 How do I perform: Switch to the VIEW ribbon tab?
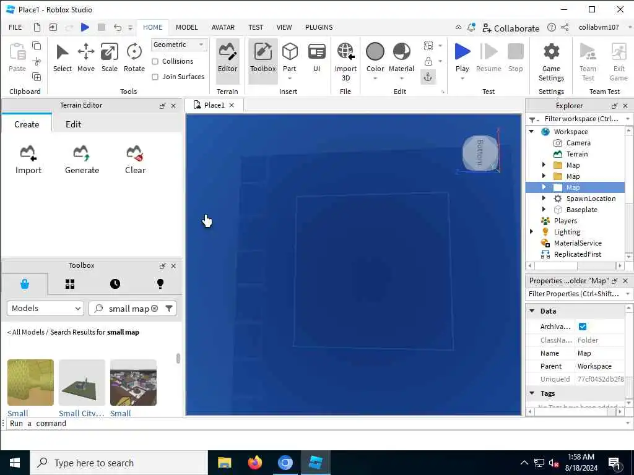(284, 27)
